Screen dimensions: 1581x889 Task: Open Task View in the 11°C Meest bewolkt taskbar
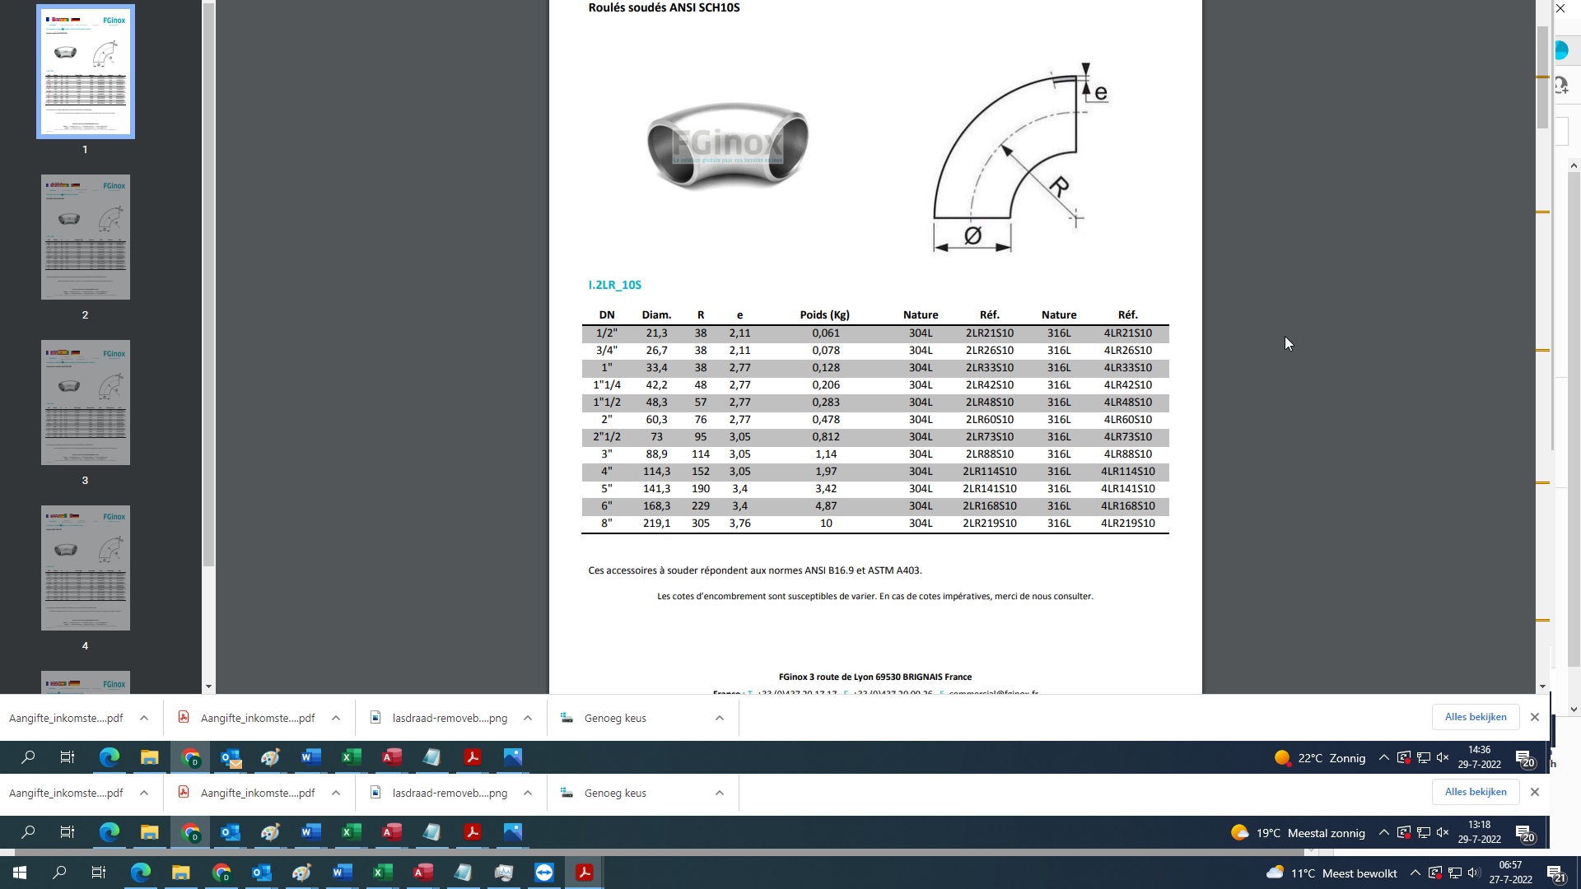tap(99, 873)
